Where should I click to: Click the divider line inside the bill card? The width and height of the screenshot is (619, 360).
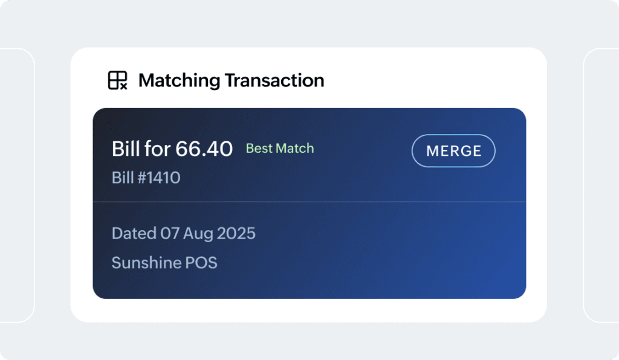pos(309,202)
